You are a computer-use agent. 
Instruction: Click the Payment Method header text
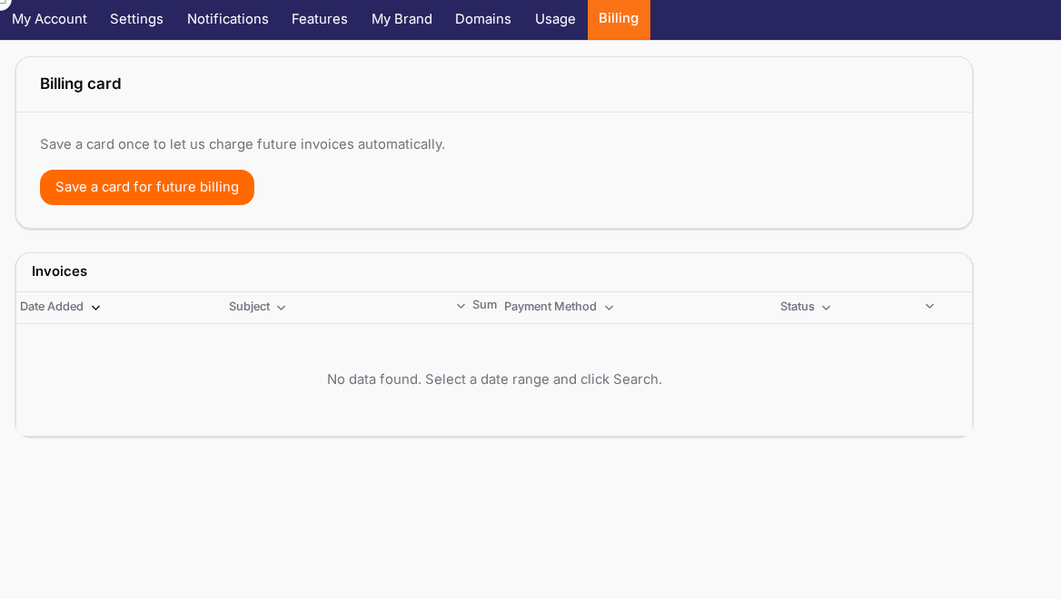(x=550, y=306)
